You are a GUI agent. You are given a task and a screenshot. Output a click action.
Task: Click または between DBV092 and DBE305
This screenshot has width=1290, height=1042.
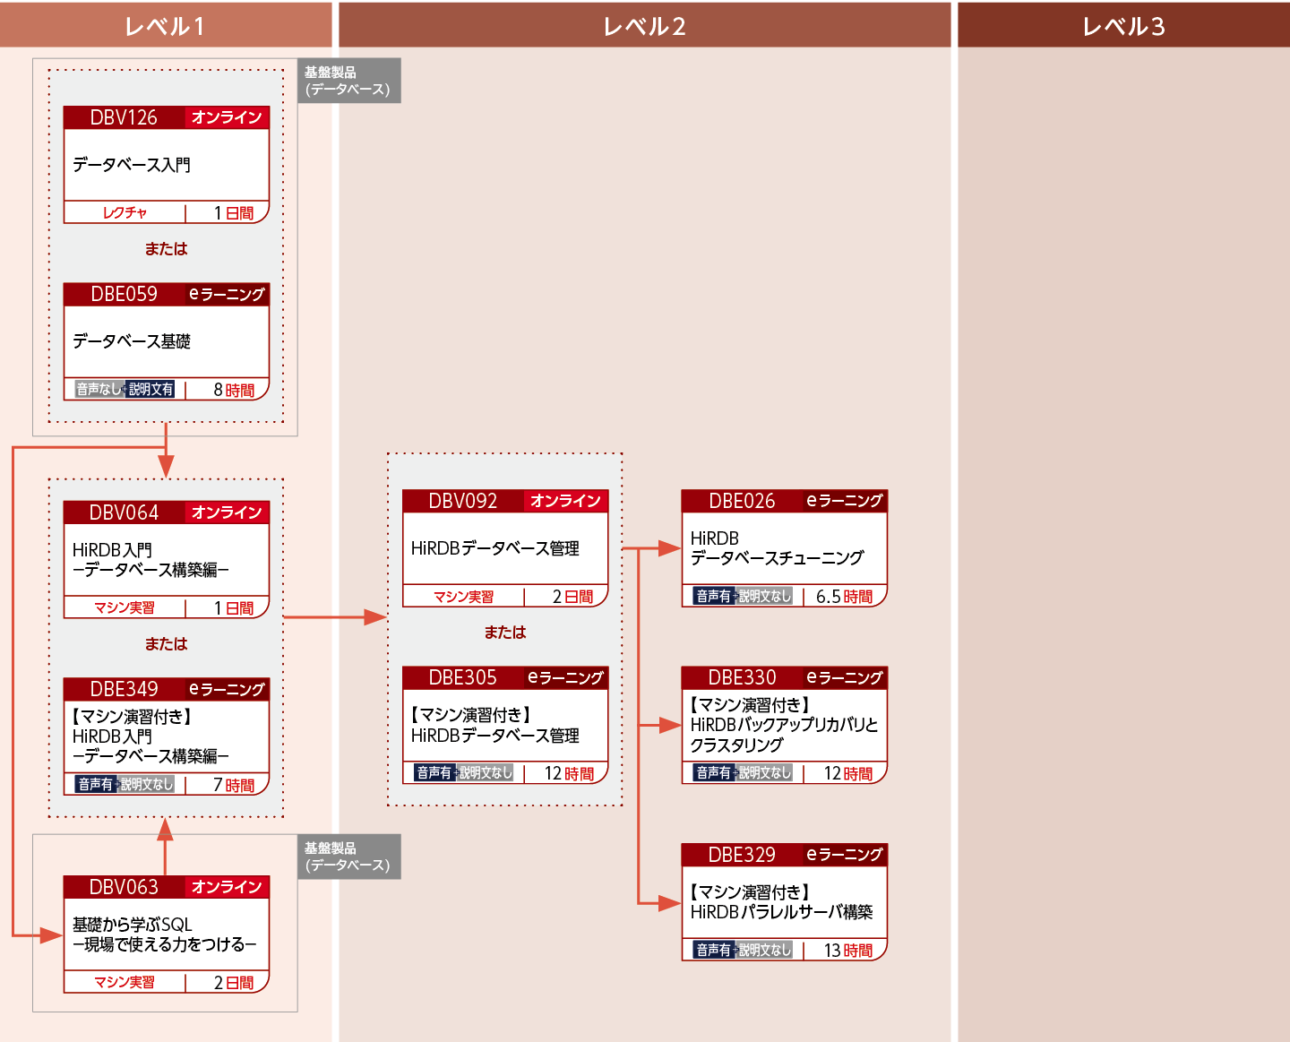pos(505,633)
